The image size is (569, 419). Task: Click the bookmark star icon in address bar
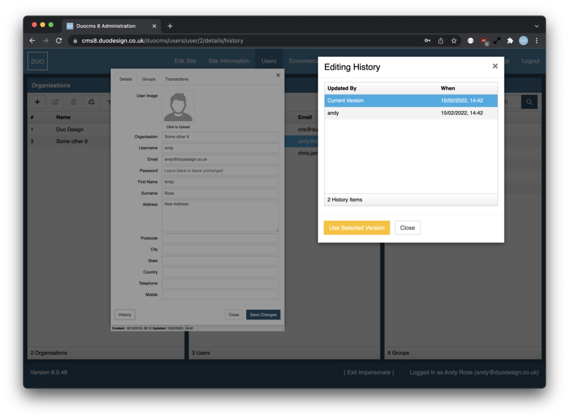pyautogui.click(x=454, y=41)
